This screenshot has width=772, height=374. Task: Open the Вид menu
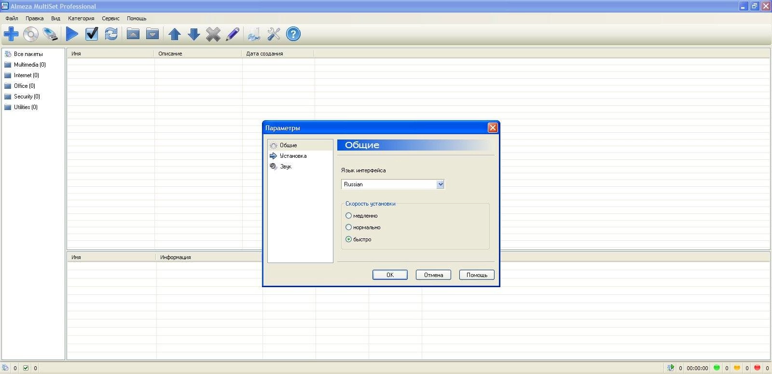point(56,18)
